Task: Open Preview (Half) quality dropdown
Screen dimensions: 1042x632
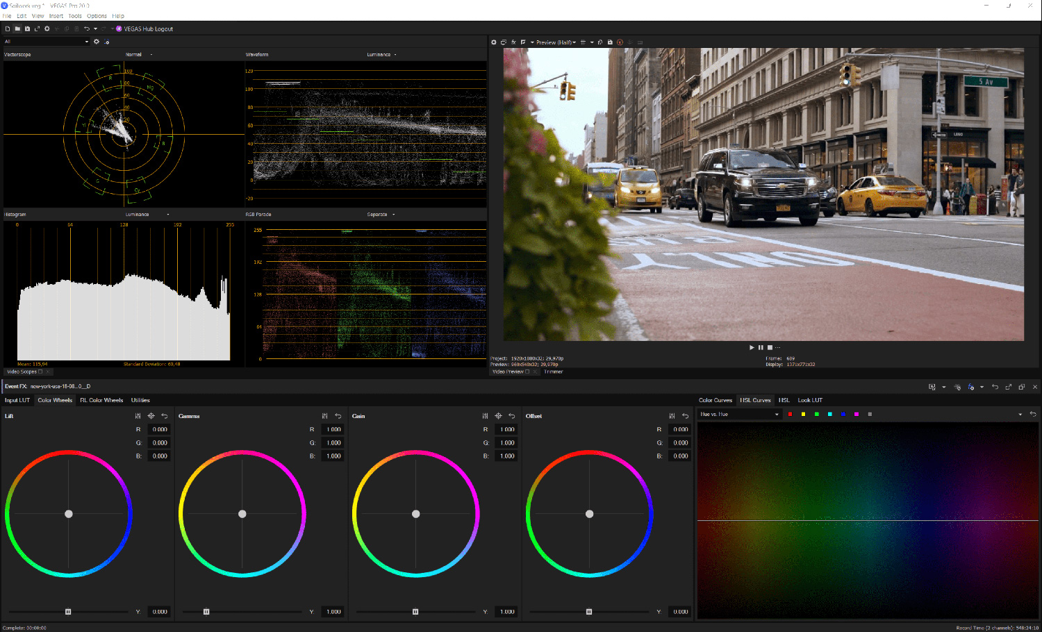Action: point(556,42)
